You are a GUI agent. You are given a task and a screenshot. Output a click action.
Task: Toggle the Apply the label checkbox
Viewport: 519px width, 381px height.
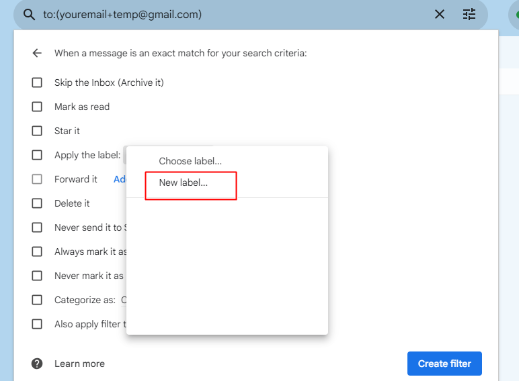click(x=37, y=155)
